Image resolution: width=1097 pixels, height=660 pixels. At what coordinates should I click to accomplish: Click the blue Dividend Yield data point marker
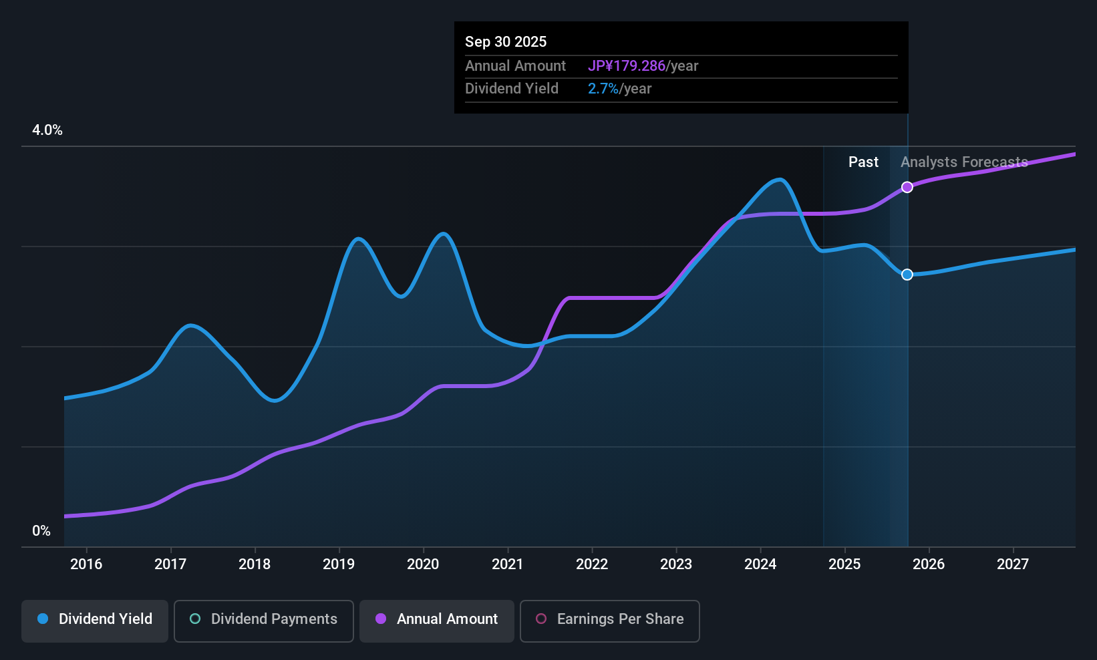pyautogui.click(x=907, y=275)
